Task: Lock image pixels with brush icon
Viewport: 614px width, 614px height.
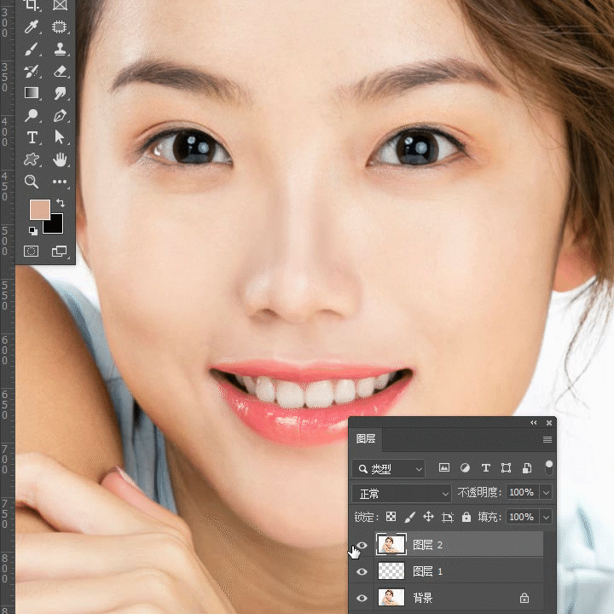Action: tap(409, 517)
